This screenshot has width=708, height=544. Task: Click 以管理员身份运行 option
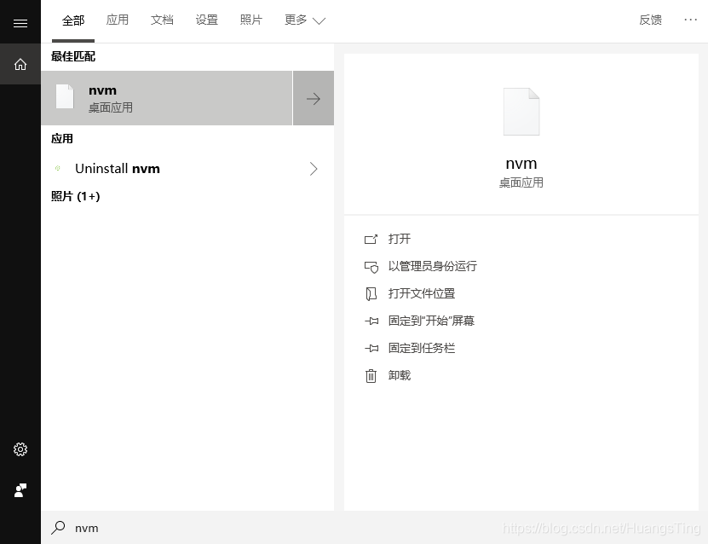click(432, 266)
